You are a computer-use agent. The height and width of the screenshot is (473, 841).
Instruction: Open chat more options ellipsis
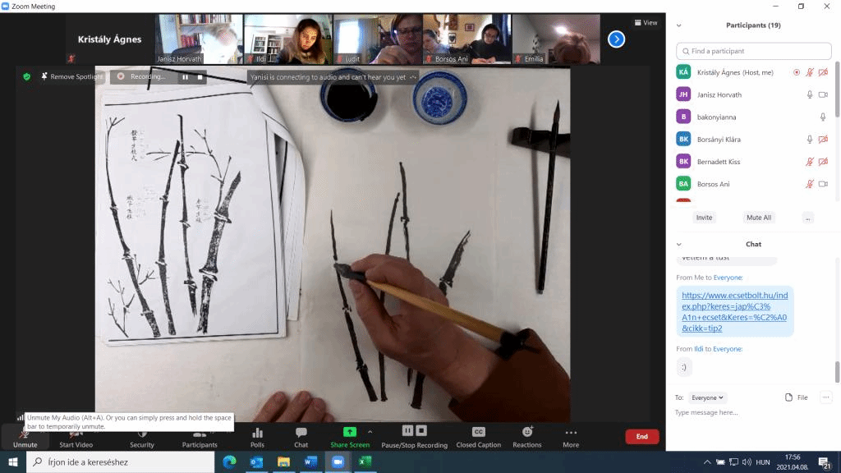click(x=825, y=397)
